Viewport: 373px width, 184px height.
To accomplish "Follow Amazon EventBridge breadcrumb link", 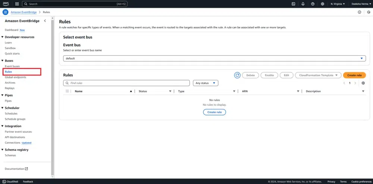I will tap(23, 12).
